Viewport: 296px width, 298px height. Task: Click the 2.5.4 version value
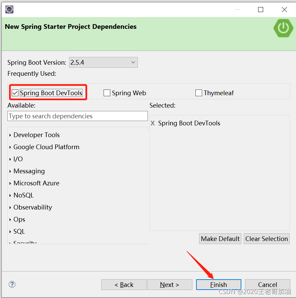[x=77, y=62]
